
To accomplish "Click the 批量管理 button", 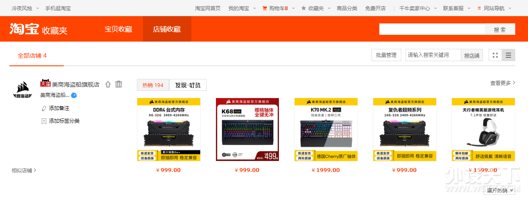I will tap(386, 55).
